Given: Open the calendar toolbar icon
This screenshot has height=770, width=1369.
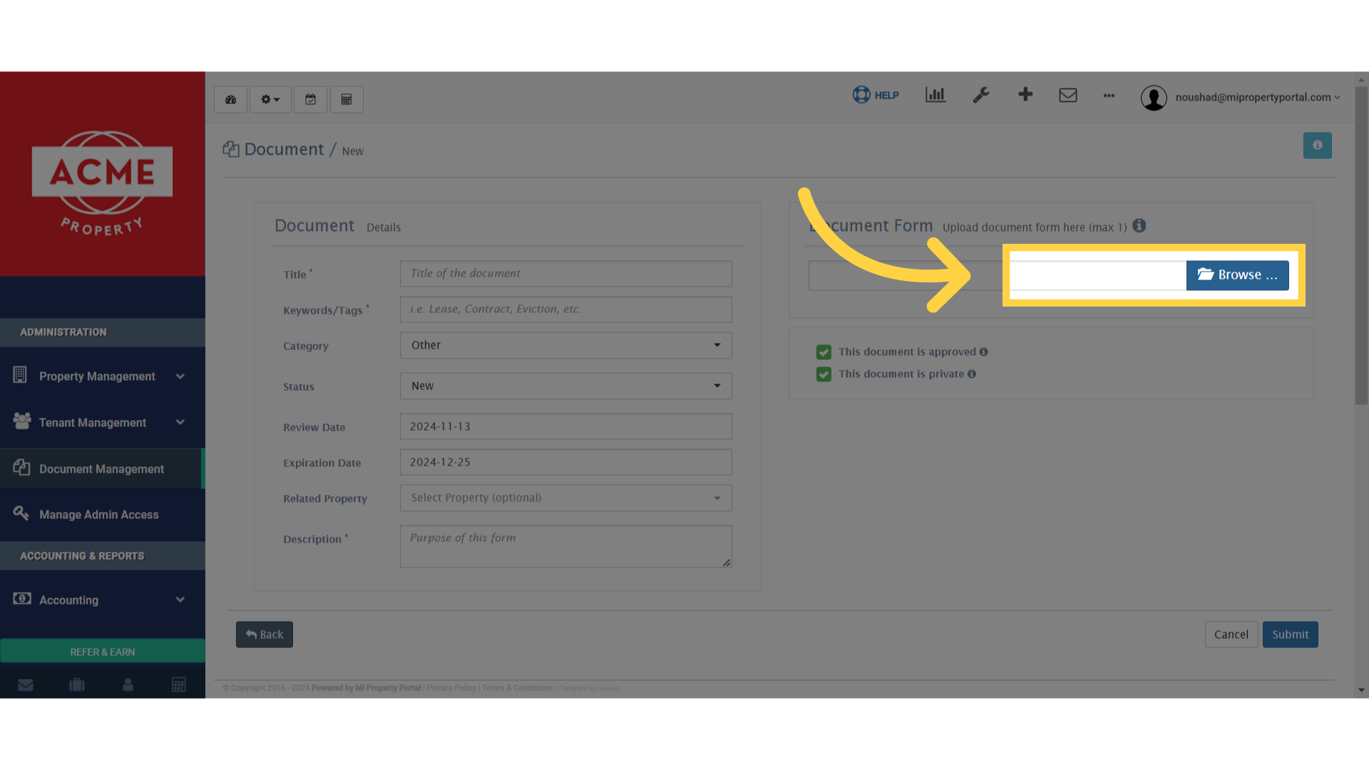Looking at the screenshot, I should (310, 100).
